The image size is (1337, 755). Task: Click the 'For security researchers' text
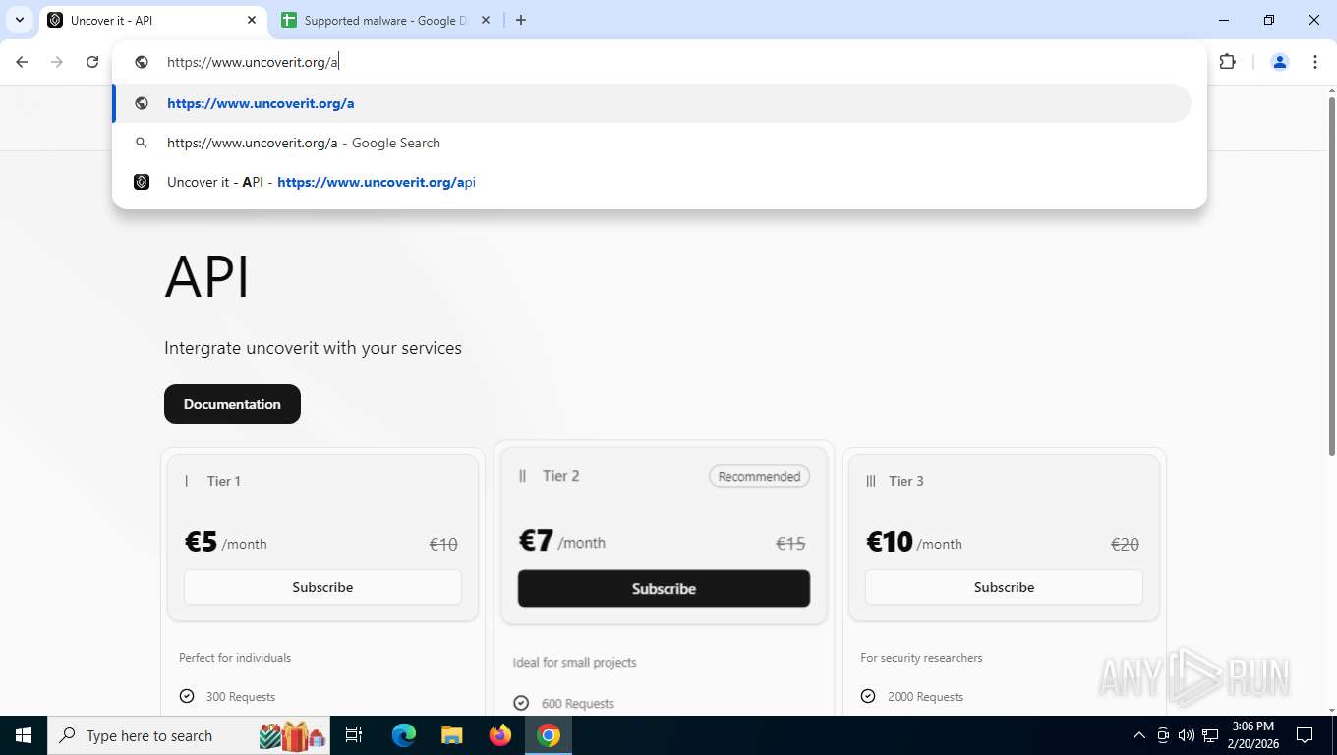921,658
